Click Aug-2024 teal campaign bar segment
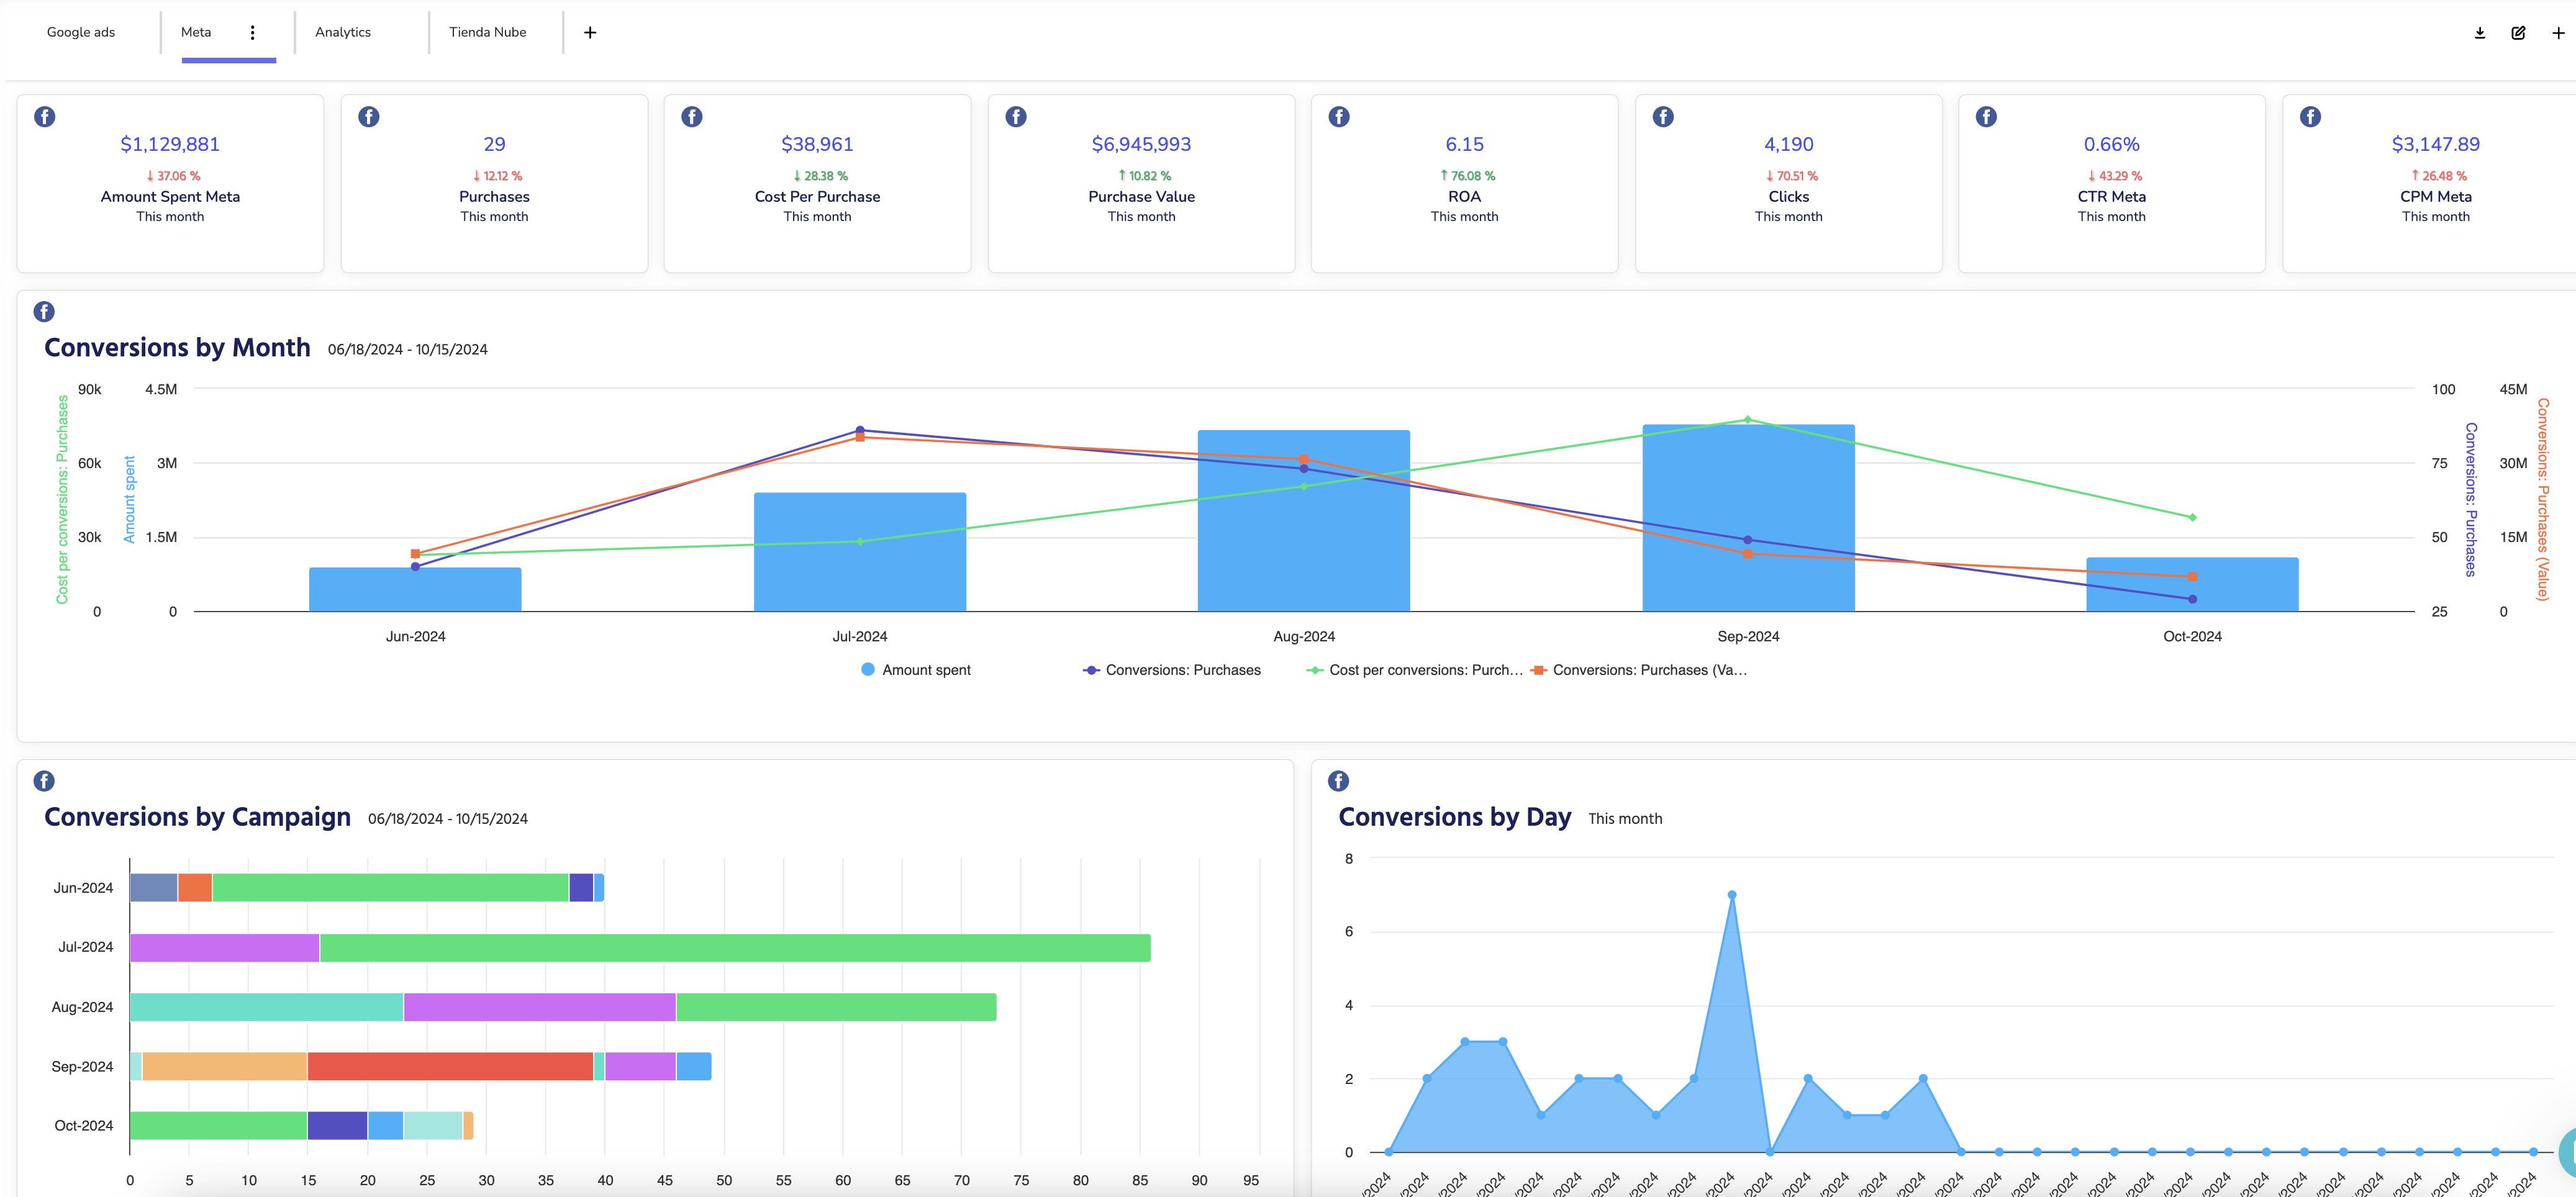Viewport: 2576px width, 1197px height. (266, 1007)
